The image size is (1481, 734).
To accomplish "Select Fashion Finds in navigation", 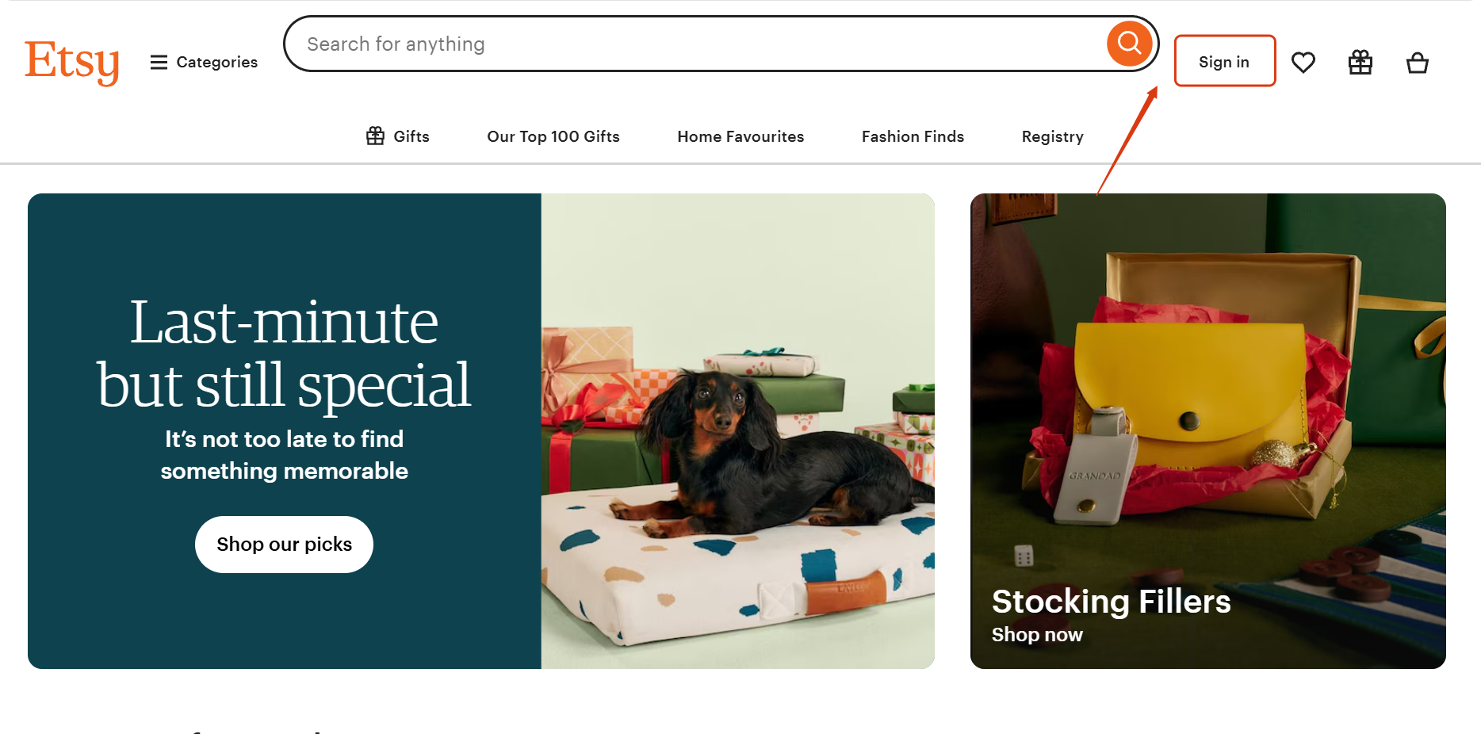I will pyautogui.click(x=913, y=136).
